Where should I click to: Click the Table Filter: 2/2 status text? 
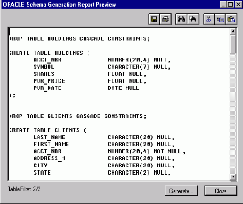point(24,189)
